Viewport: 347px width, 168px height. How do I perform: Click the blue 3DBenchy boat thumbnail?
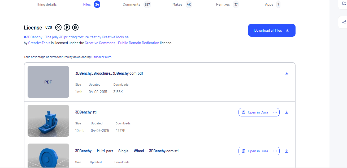48,121
